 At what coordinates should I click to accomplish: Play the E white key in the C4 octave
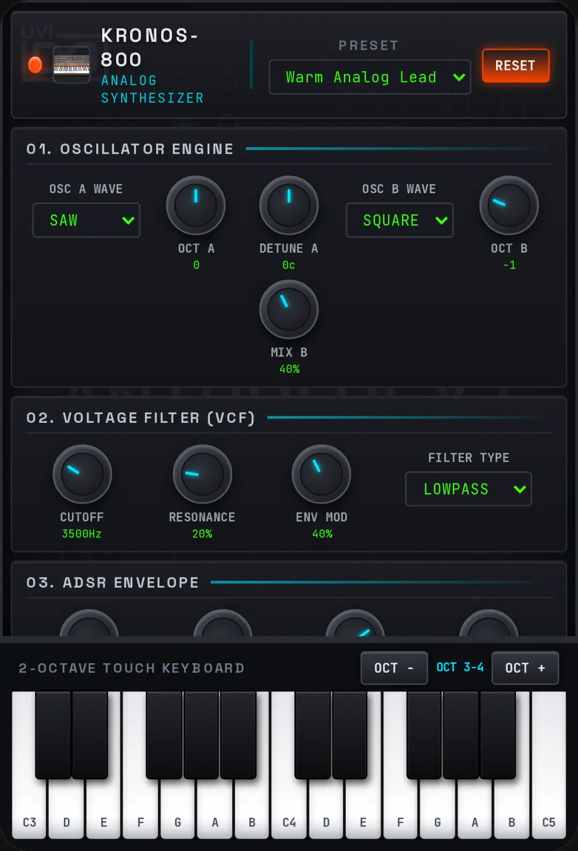363,808
